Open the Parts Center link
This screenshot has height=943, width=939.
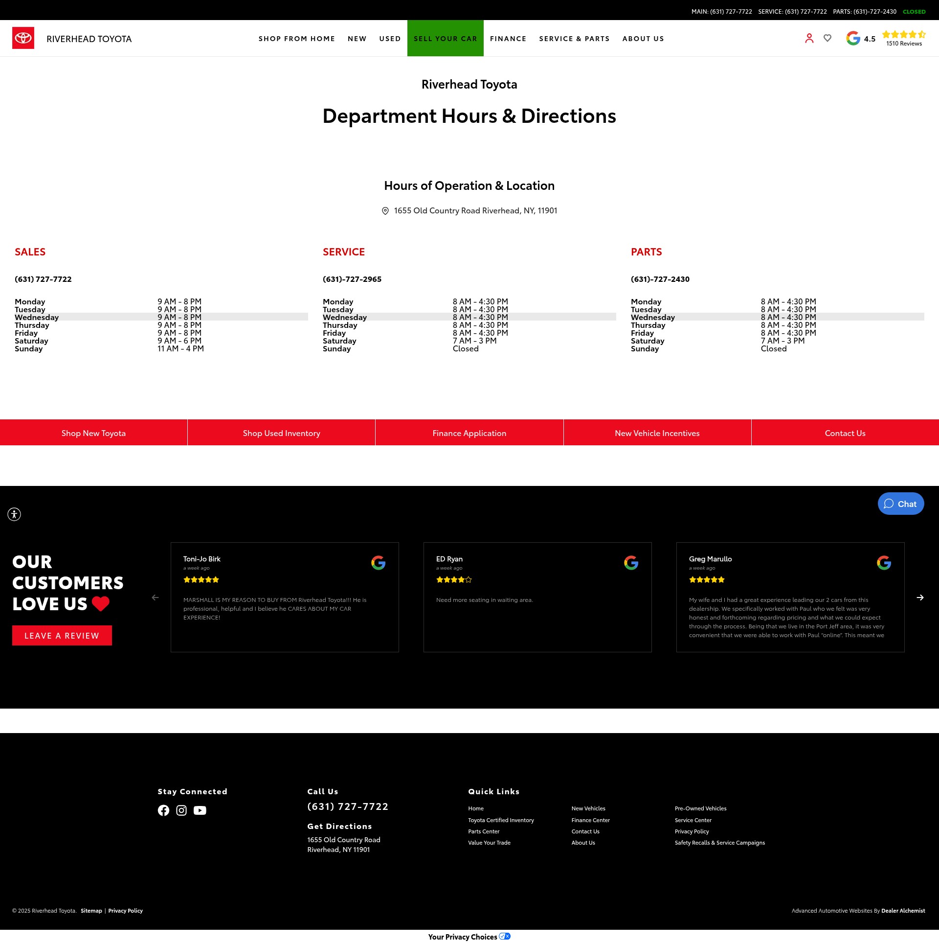click(484, 831)
